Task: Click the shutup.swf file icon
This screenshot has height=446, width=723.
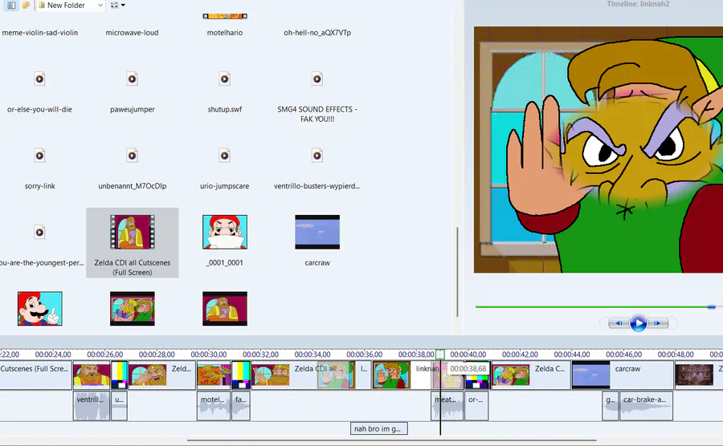Action: pos(225,79)
